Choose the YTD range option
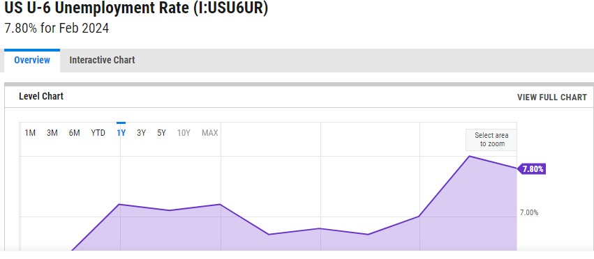Image resolution: width=594 pixels, height=259 pixels. coord(98,133)
